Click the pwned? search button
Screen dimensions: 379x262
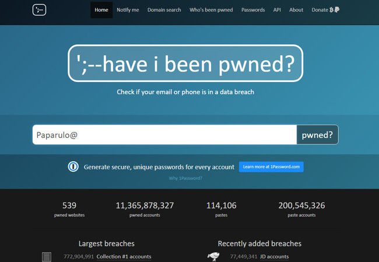(x=317, y=134)
